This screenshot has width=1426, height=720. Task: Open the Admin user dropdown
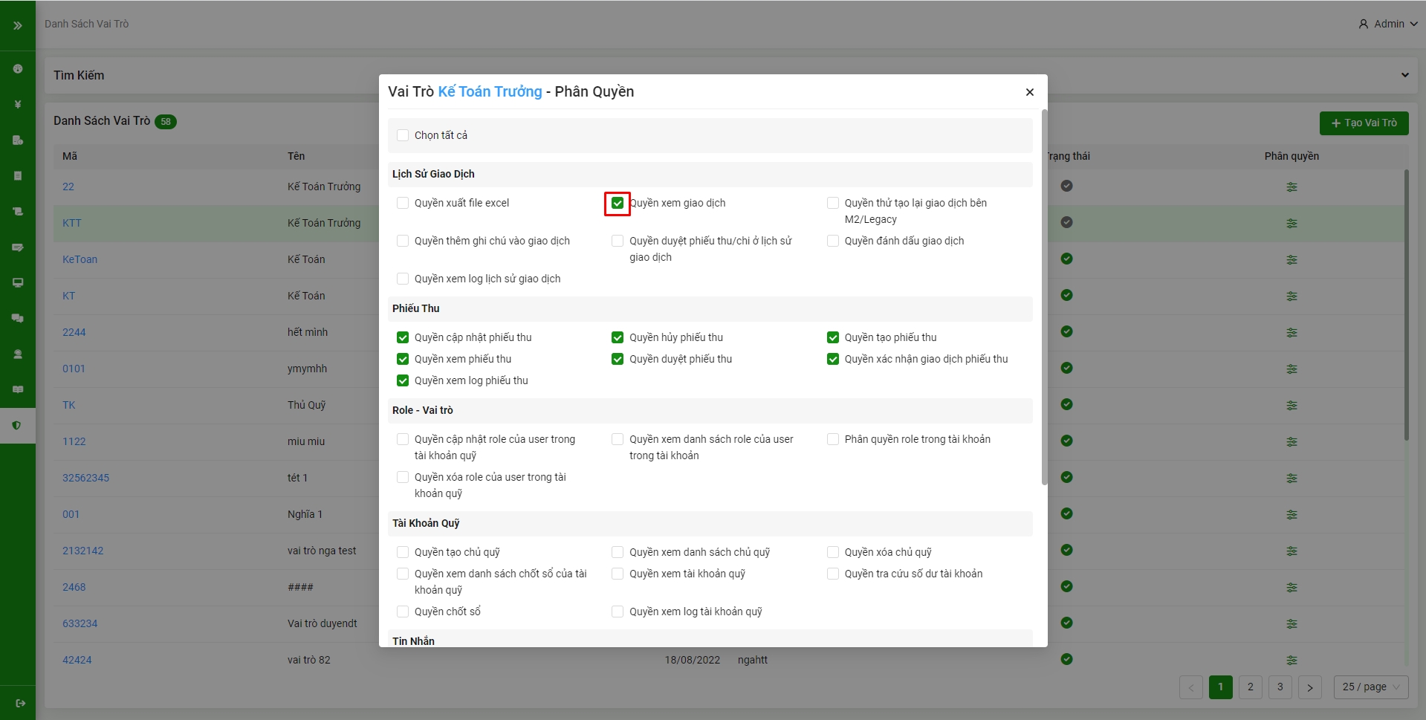1388,24
